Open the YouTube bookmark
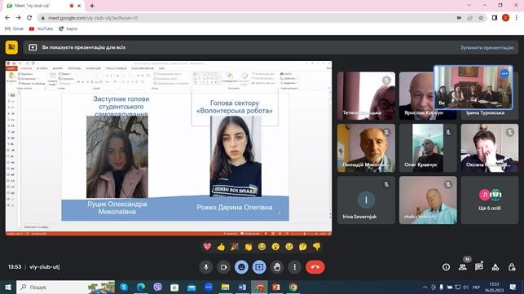The image size is (524, 294). tap(41, 29)
